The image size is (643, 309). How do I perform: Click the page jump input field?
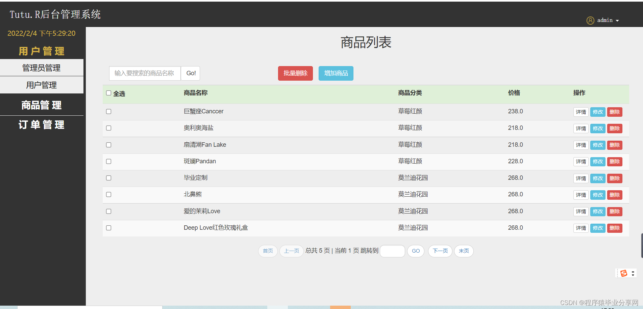click(392, 251)
